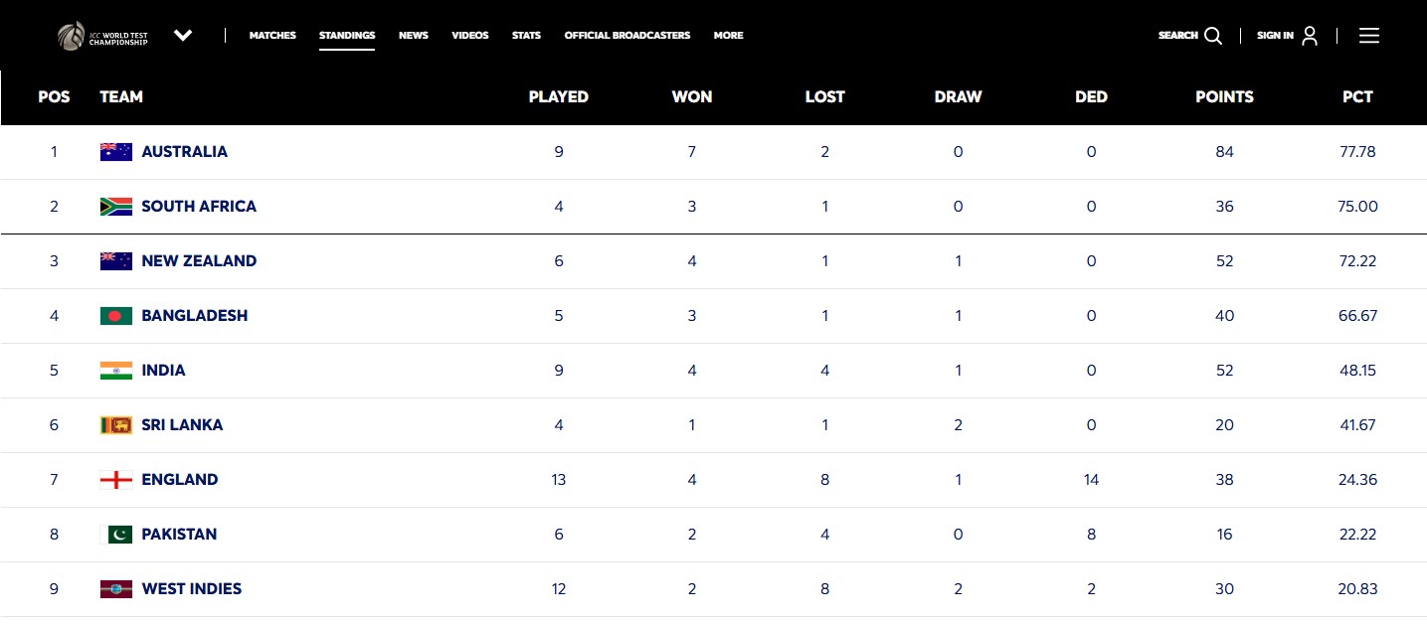Open the Matches menu item
This screenshot has width=1427, height=625.
pyautogui.click(x=272, y=36)
